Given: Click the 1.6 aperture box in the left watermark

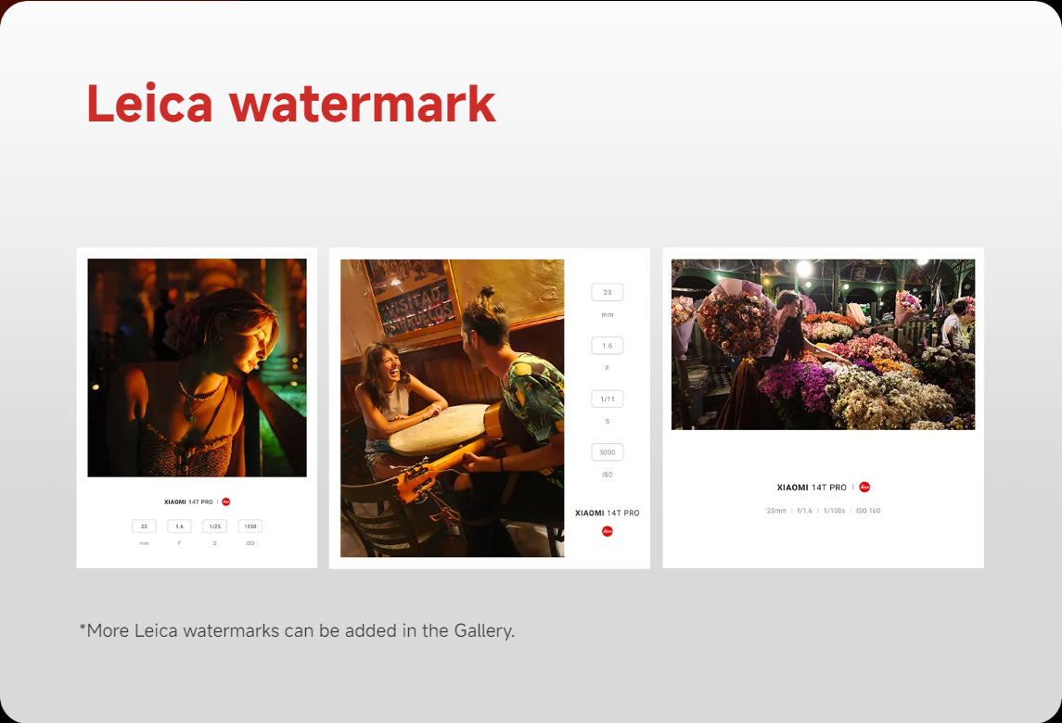Looking at the screenshot, I should coord(180,526).
